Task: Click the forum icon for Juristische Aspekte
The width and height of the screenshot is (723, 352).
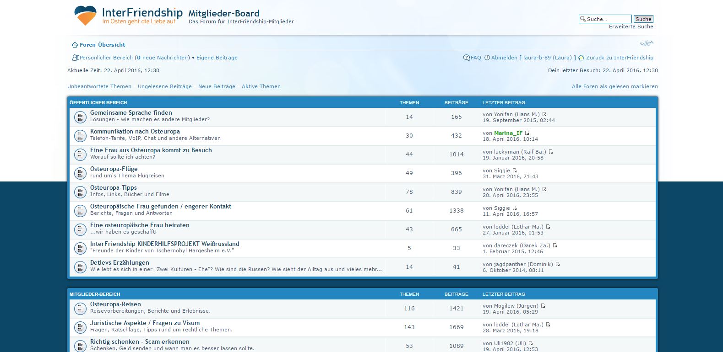Action: pyautogui.click(x=80, y=327)
